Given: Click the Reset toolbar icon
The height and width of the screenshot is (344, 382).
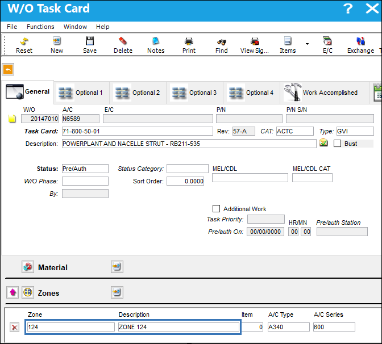Looking at the screenshot, I should point(24,41).
